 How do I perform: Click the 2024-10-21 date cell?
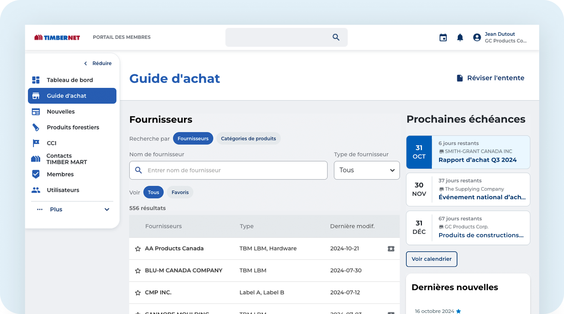345,249
